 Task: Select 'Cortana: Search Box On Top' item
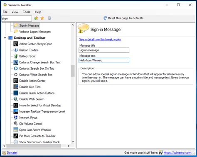point(37,68)
